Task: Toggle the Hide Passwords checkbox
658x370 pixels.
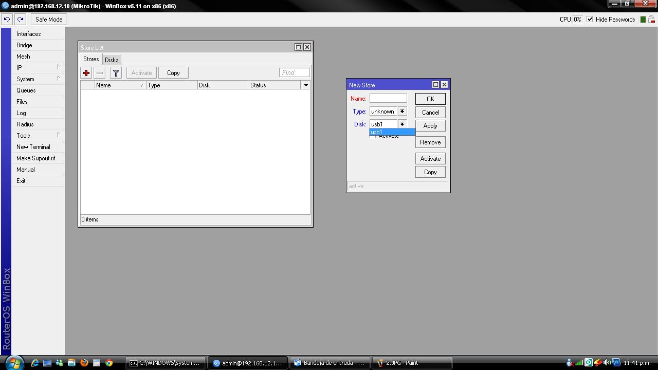Action: tap(590, 20)
